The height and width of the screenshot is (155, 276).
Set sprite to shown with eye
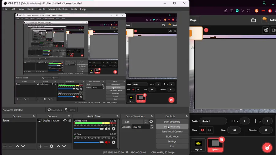(202, 130)
